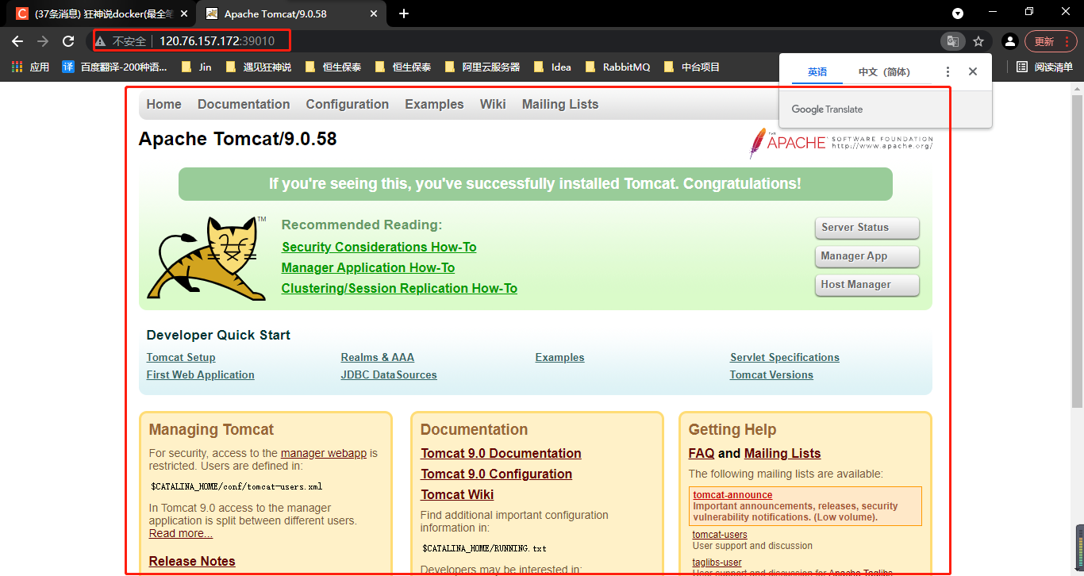
Task: Open the taglibs-user mailing list link
Action: coord(717,563)
